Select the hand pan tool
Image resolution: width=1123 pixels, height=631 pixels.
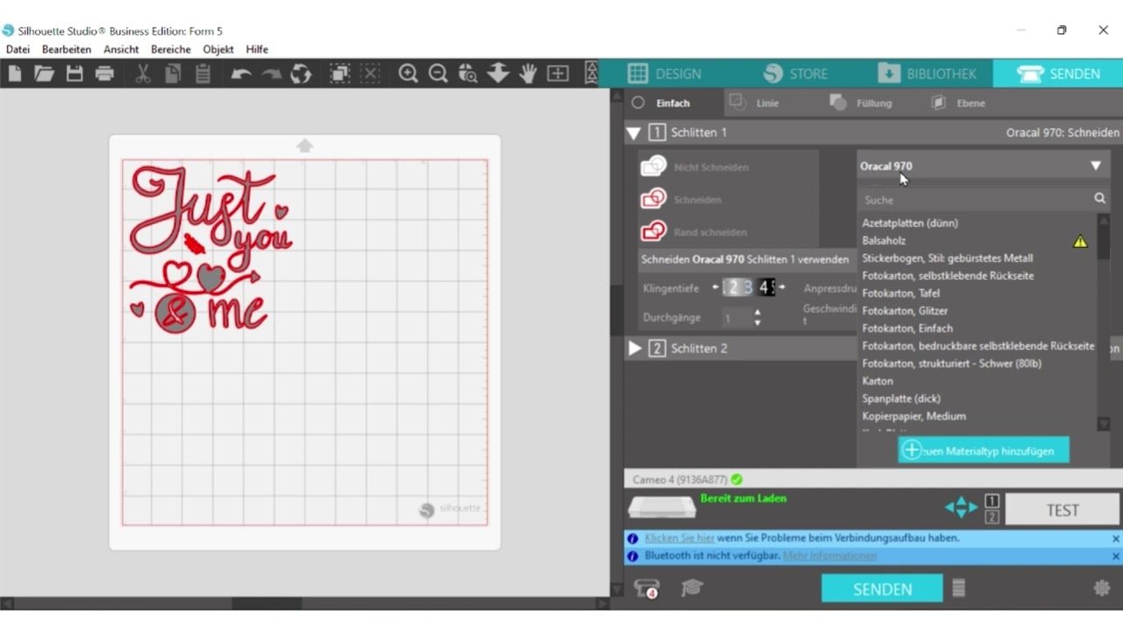[527, 74]
